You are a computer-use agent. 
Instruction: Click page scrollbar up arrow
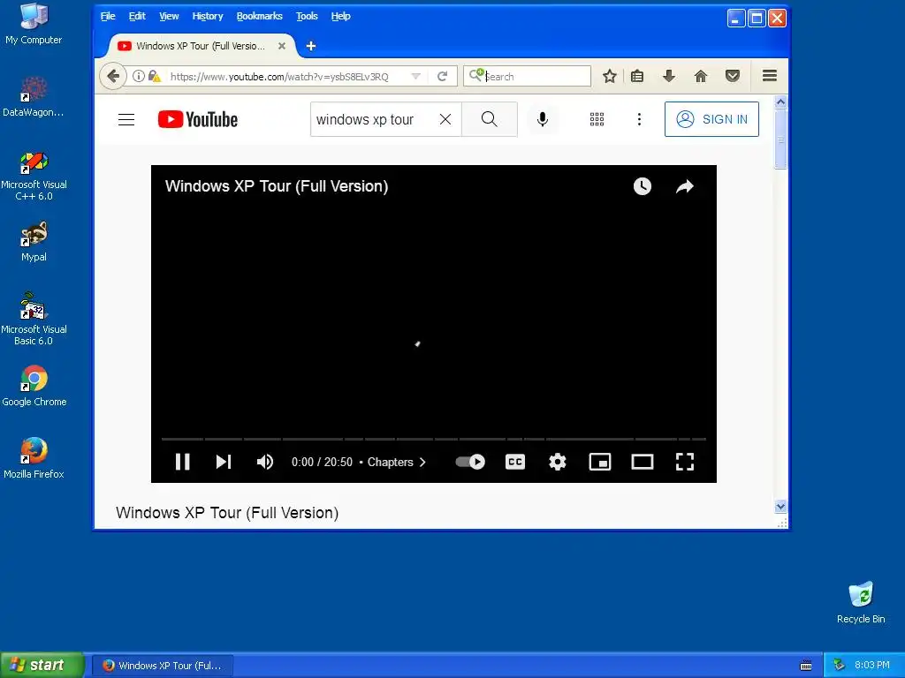click(780, 102)
